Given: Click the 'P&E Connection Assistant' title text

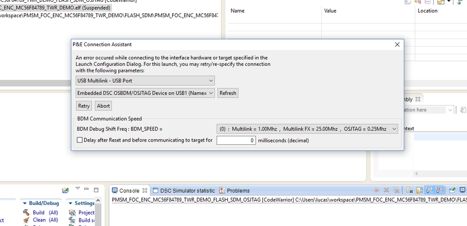Looking at the screenshot, I should point(102,45).
